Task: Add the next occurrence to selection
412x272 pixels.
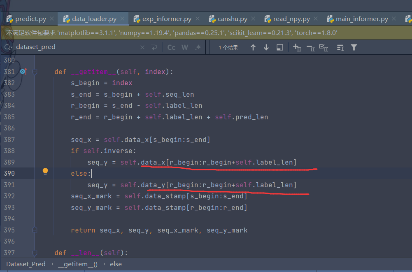Action: pyautogui.click(x=296, y=47)
